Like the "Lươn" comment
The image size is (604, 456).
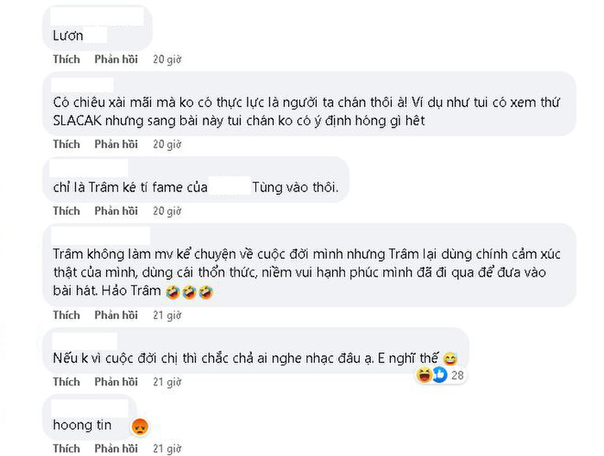66,59
